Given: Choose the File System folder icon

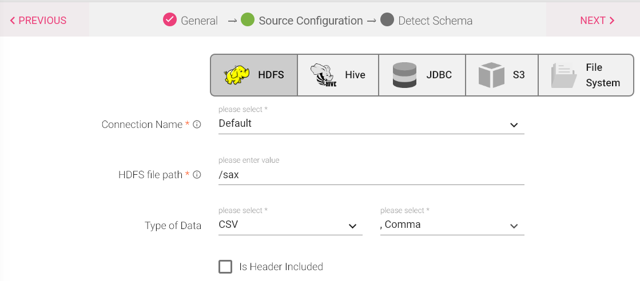Looking at the screenshot, I should [563, 75].
